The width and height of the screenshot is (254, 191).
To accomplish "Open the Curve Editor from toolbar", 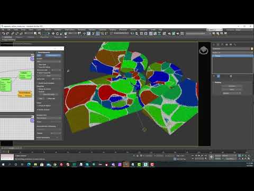I will (x=155, y=33).
